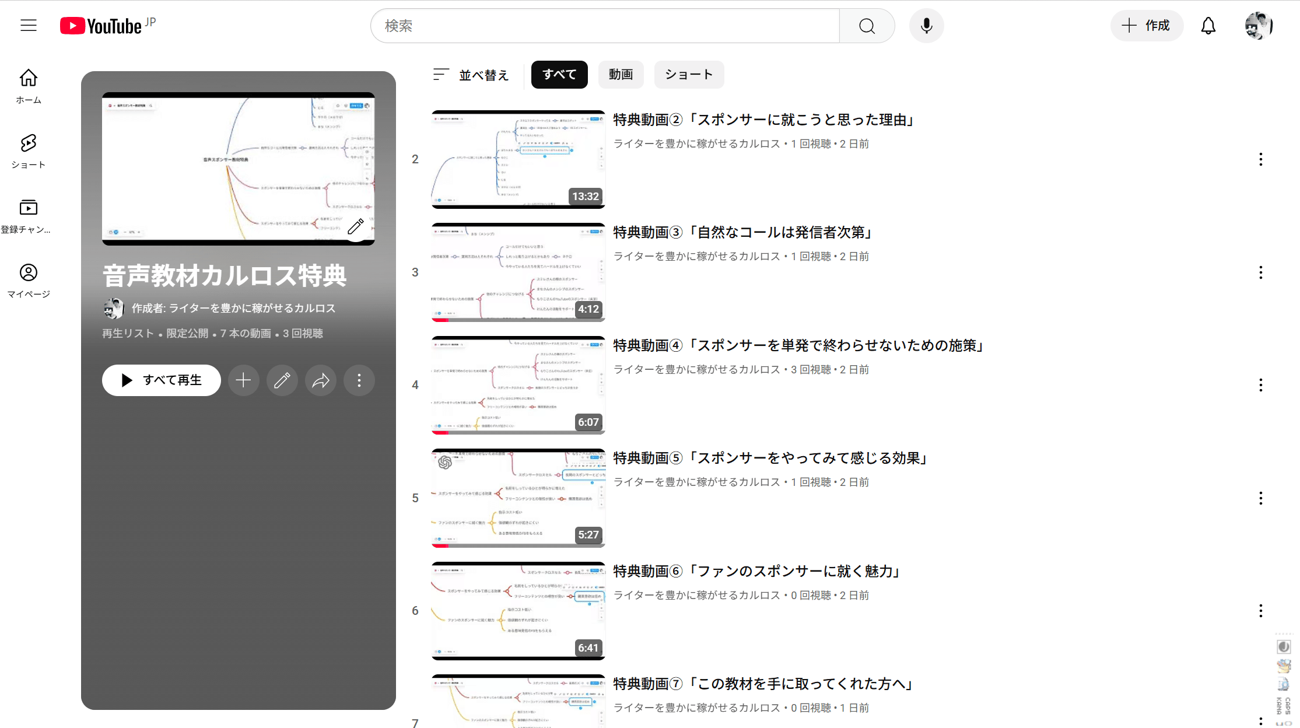
Task: Open options for 特典動画③ row
Action: point(1261,272)
